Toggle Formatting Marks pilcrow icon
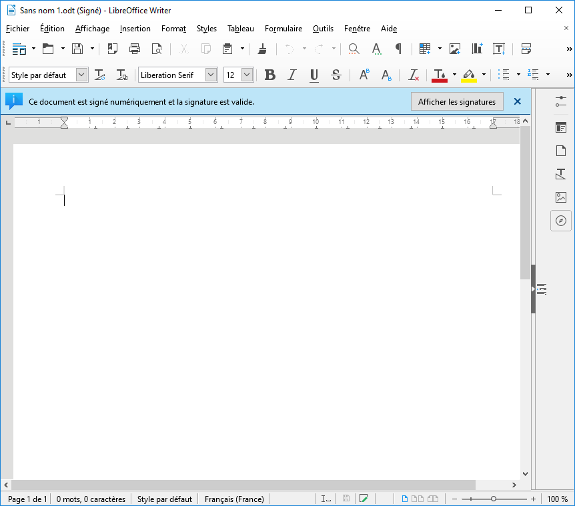The width and height of the screenshot is (575, 506). tap(398, 49)
